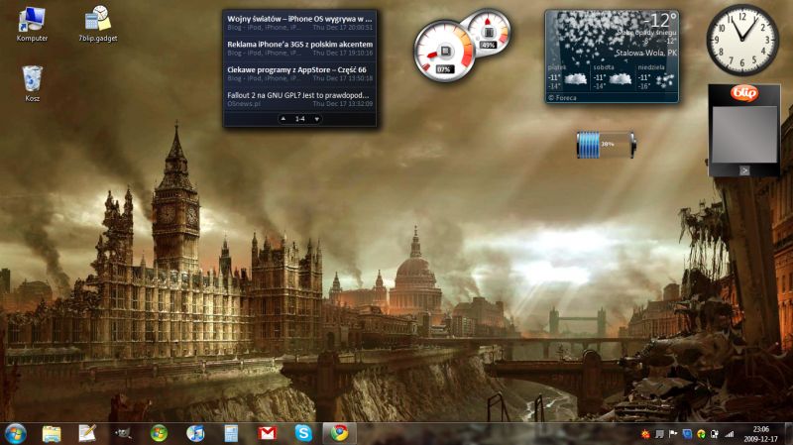793x445 pixels.
Task: Click the battery gadget showing 38%
Action: 606,144
